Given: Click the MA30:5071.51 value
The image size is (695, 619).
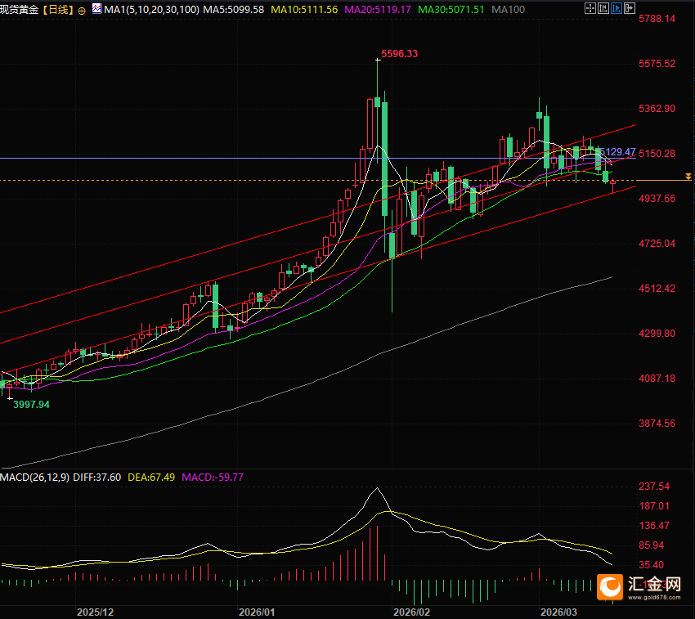Looking at the screenshot, I should 451,9.
